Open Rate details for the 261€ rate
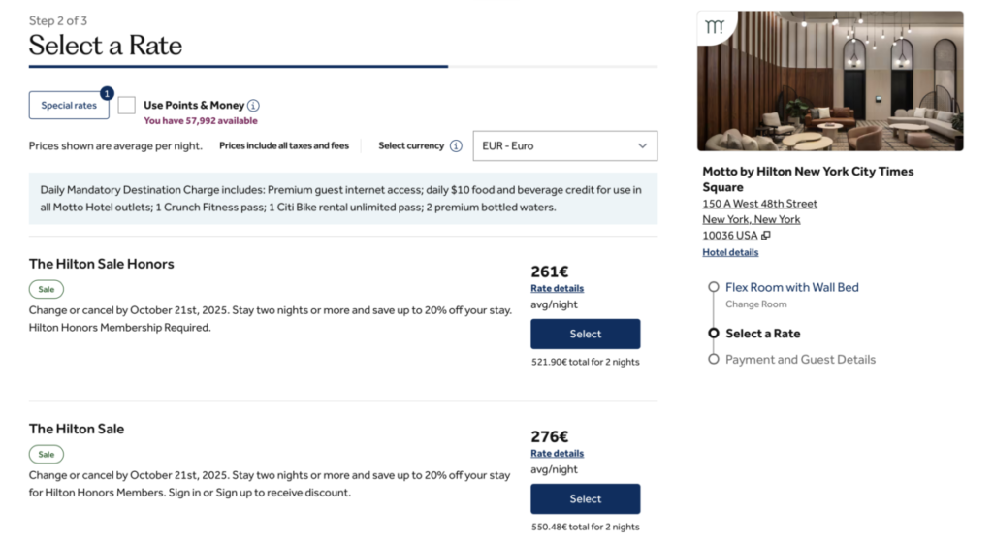Viewport: 993px width, 544px height. click(557, 288)
